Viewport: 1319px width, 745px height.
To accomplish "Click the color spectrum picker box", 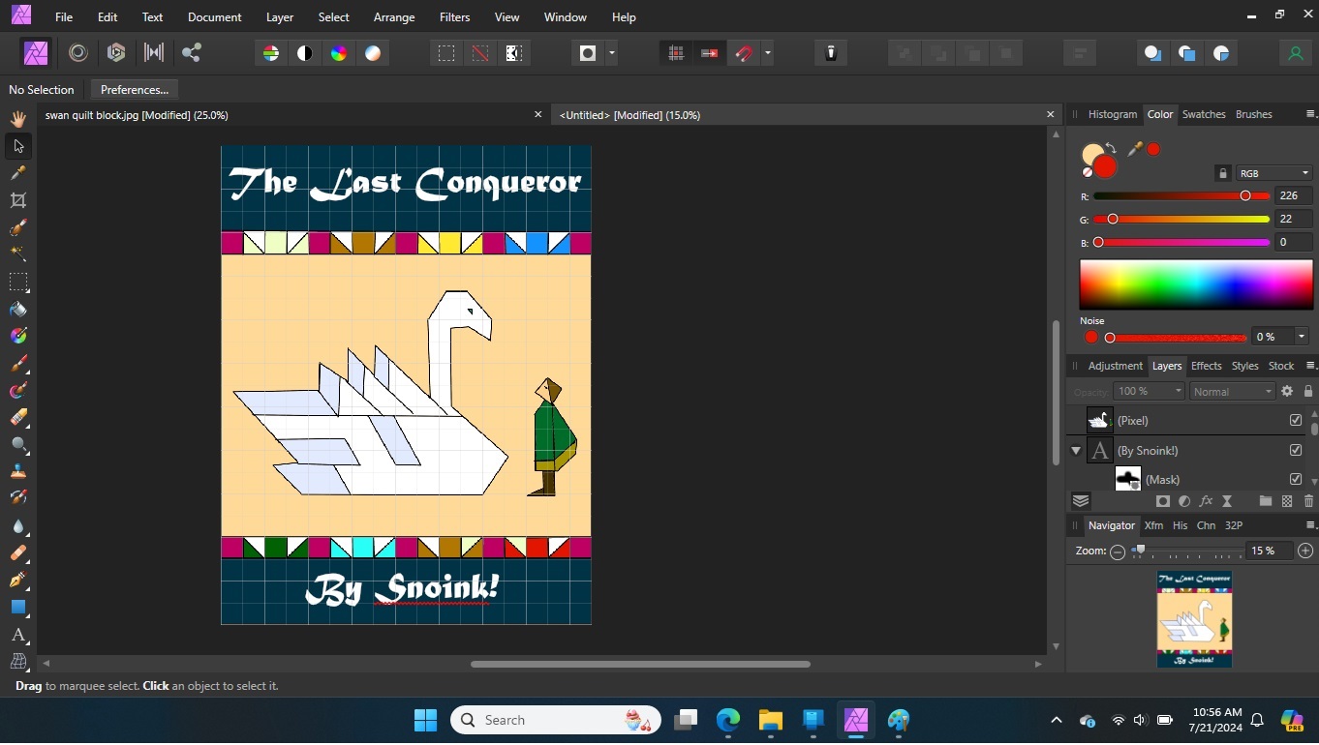I will pyautogui.click(x=1196, y=284).
